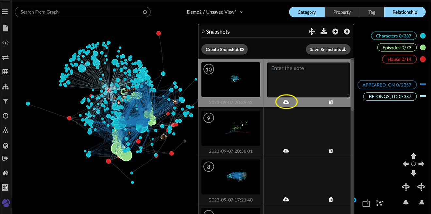
Task: Click the code editor icon in sidebar
Action: coord(5,43)
